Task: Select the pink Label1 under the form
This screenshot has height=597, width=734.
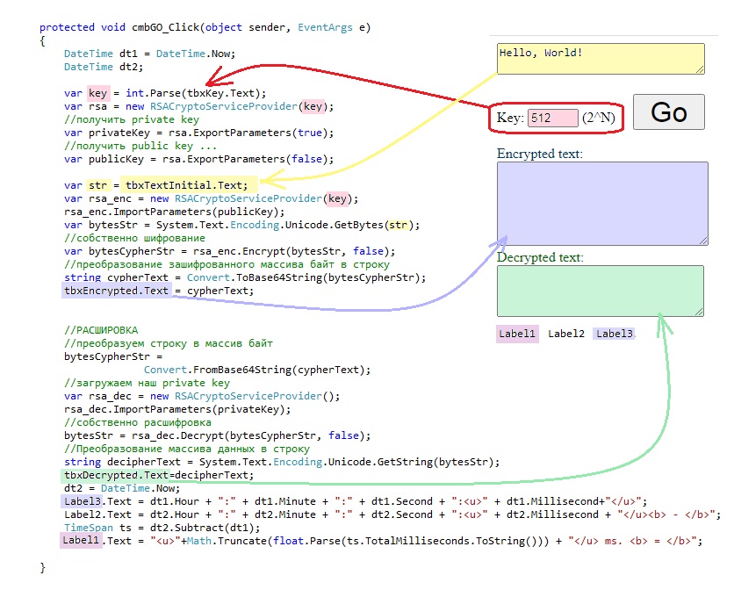Action: pyautogui.click(x=517, y=334)
